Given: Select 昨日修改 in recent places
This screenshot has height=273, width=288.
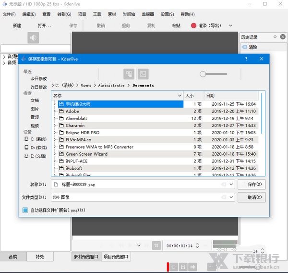Looking at the screenshot, I should pyautogui.click(x=38, y=87).
